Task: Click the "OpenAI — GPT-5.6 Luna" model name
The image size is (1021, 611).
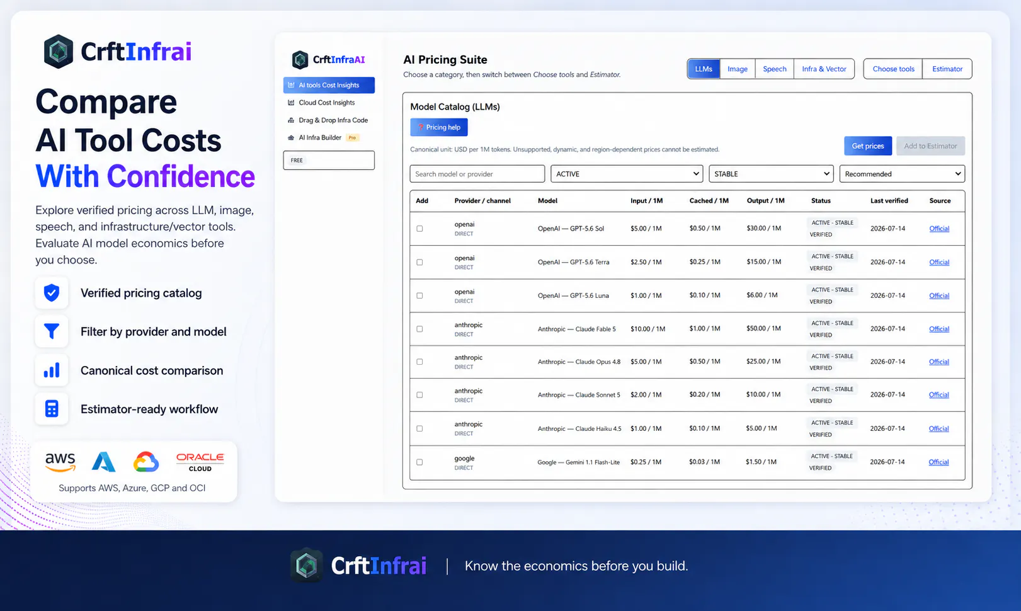Action: (573, 295)
